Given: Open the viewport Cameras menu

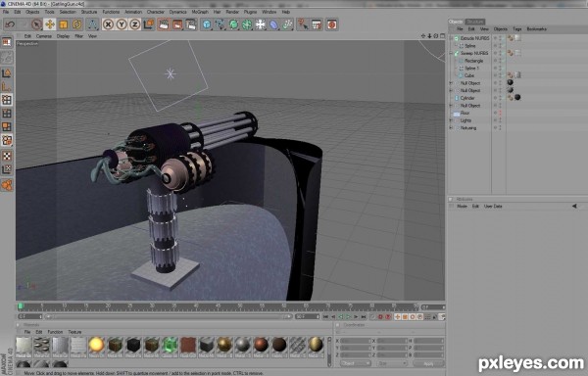Looking at the screenshot, I should (44, 36).
